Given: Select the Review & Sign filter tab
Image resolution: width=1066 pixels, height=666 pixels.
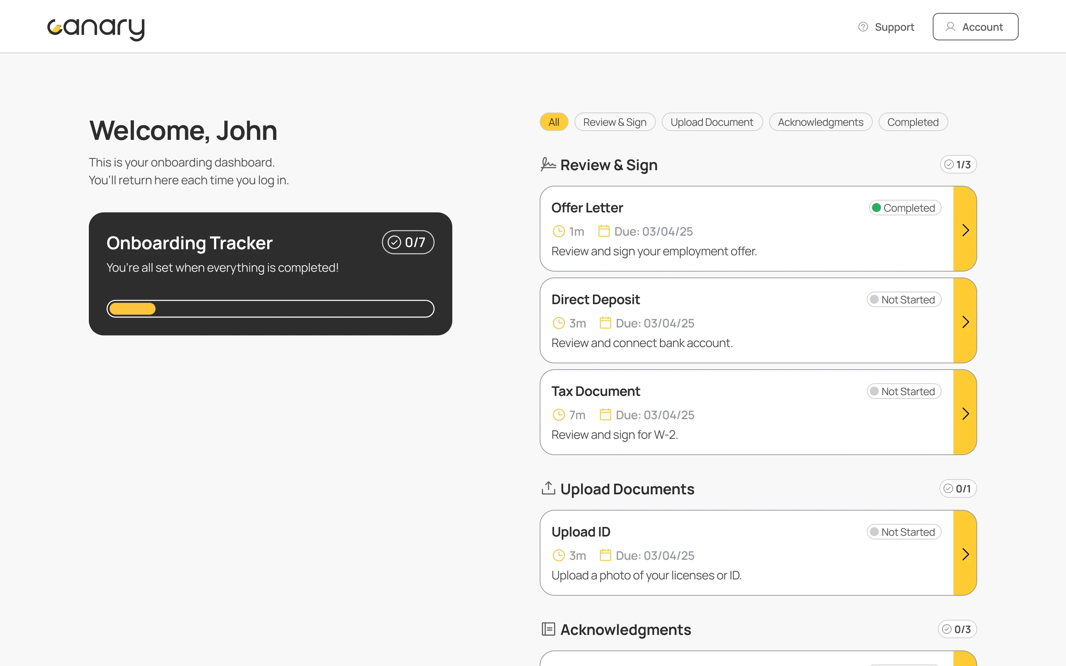Looking at the screenshot, I should [x=614, y=122].
